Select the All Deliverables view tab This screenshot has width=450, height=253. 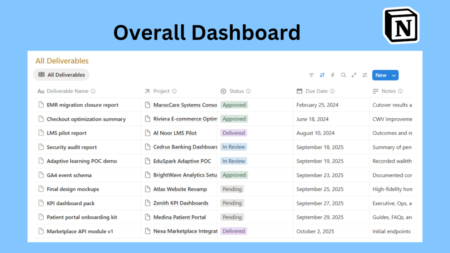[61, 75]
